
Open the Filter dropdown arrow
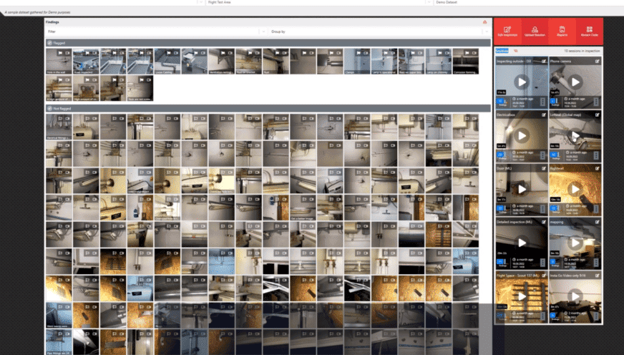pos(263,31)
